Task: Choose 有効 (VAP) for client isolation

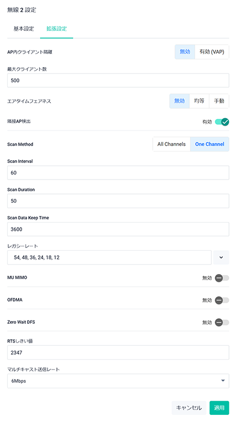Action: tap(212, 52)
